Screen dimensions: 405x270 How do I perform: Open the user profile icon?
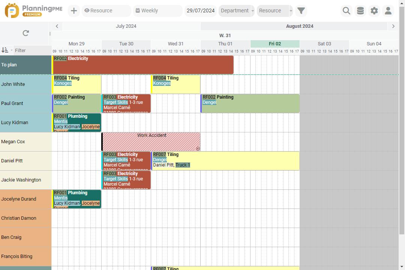click(x=388, y=10)
